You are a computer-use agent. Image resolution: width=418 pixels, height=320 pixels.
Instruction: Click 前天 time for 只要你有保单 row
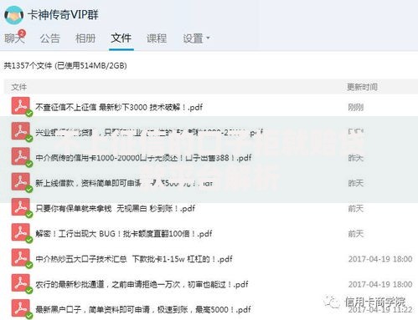355,208
